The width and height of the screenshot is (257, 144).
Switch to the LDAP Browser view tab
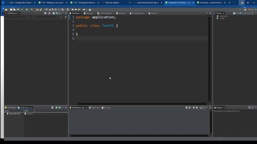(x=12, y=13)
